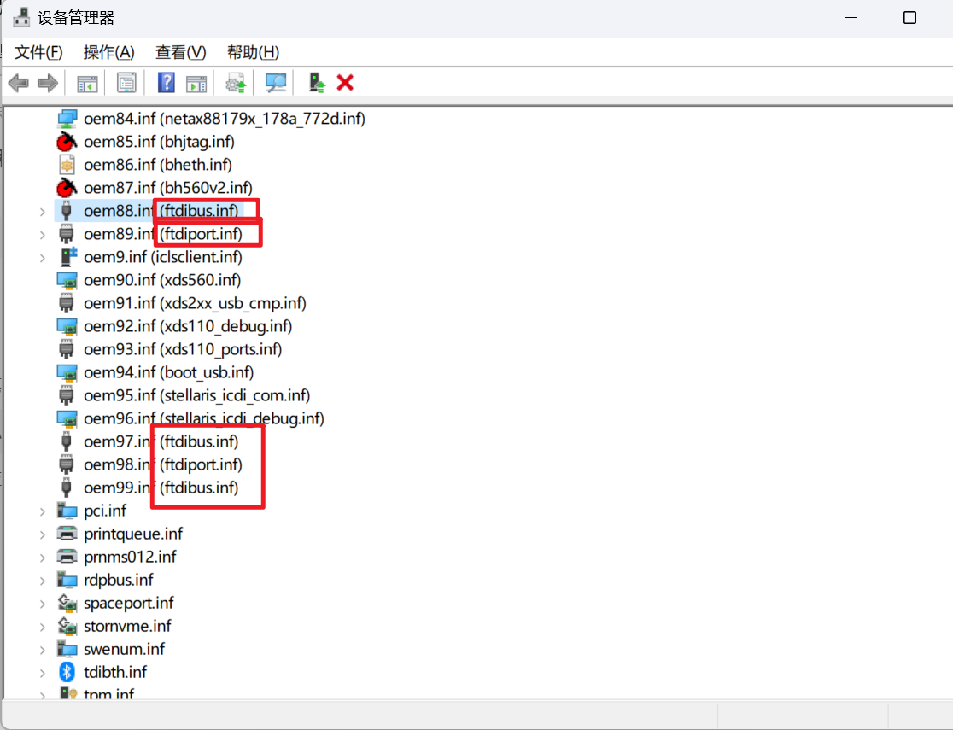The width and height of the screenshot is (953, 730).
Task: Click the enable device green arrow icon
Action: pos(316,83)
